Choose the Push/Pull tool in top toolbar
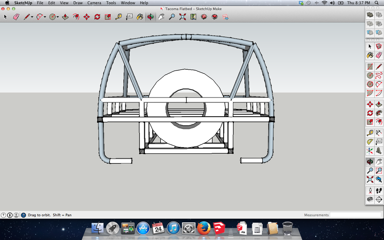Screen dimensions: 384x240 [x=65, y=17]
